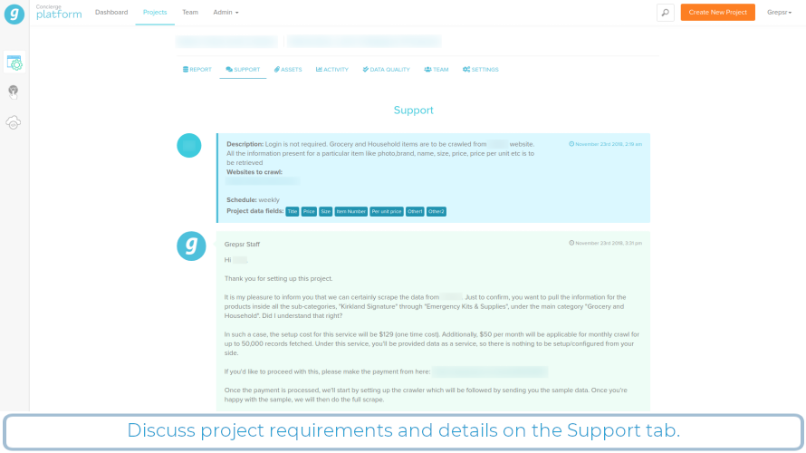Click 'Thank you for setting up this project.' line

[x=278, y=278]
